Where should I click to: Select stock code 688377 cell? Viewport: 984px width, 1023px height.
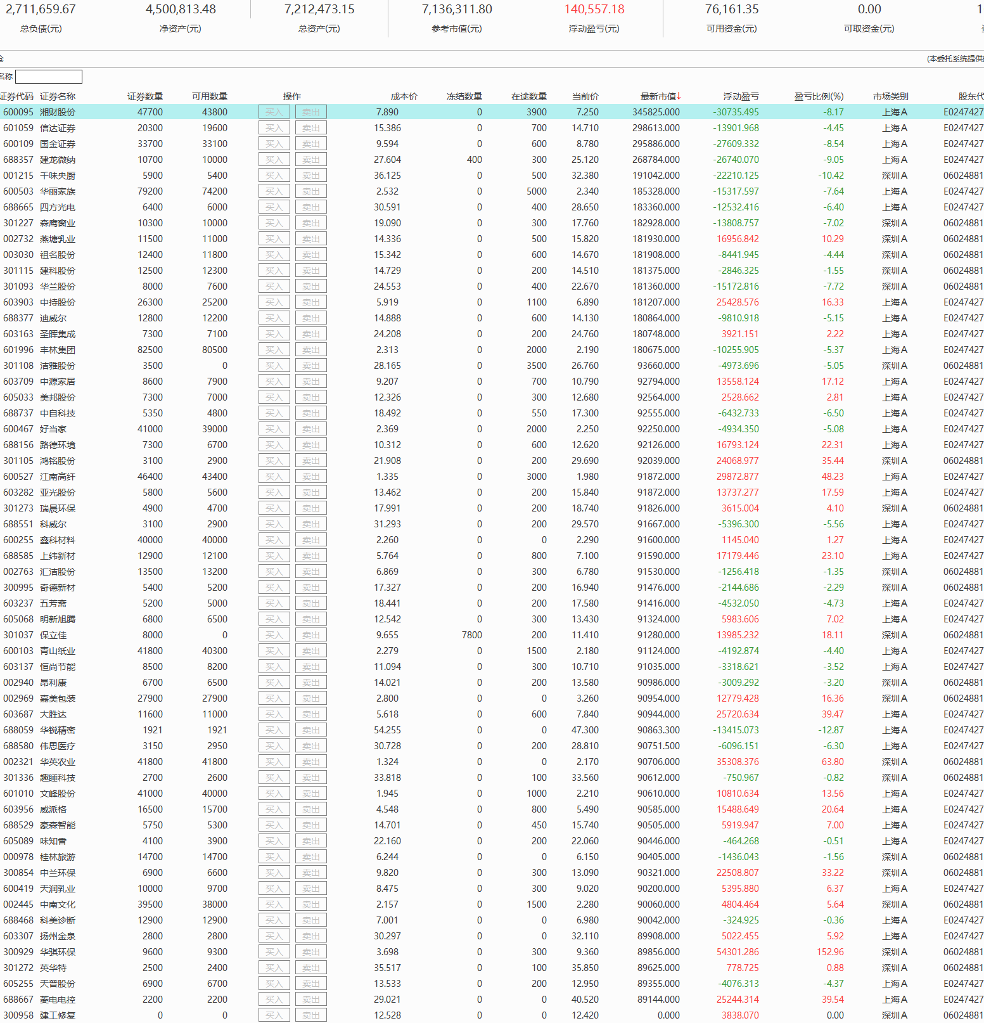coord(18,318)
